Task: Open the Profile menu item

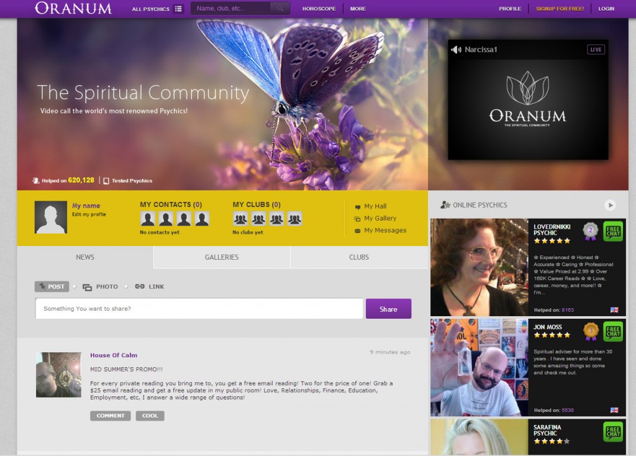Action: coord(510,9)
